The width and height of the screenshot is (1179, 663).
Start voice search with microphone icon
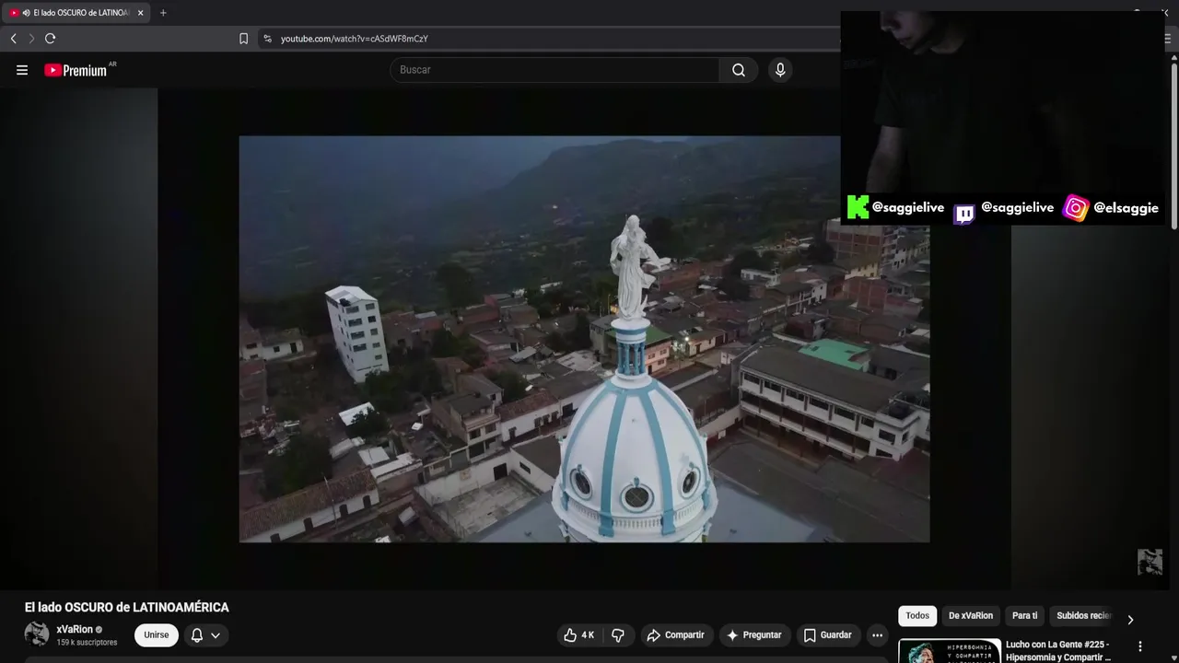tap(780, 70)
